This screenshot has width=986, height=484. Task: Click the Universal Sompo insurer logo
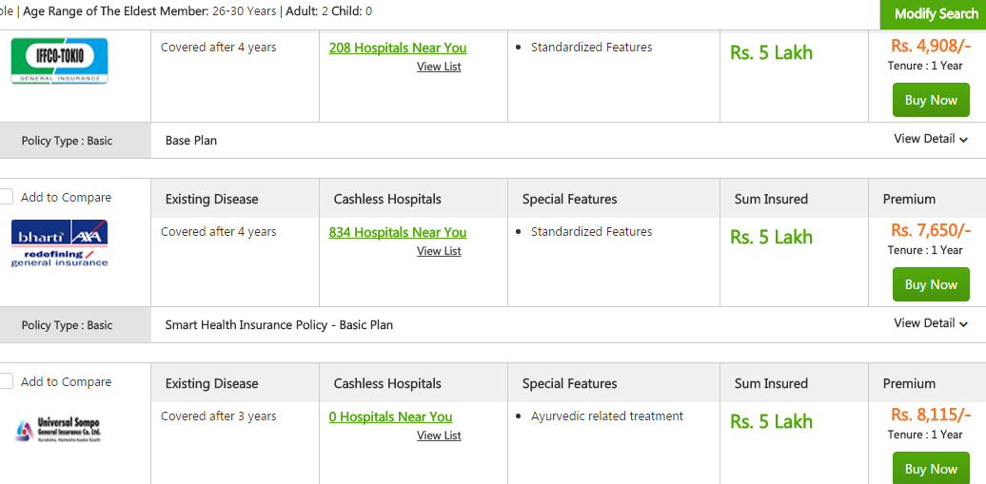tap(59, 429)
